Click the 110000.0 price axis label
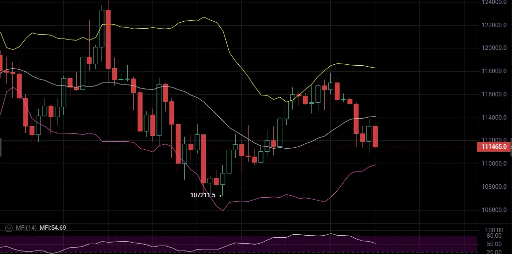Screen dimensions: 512x254 494,164
